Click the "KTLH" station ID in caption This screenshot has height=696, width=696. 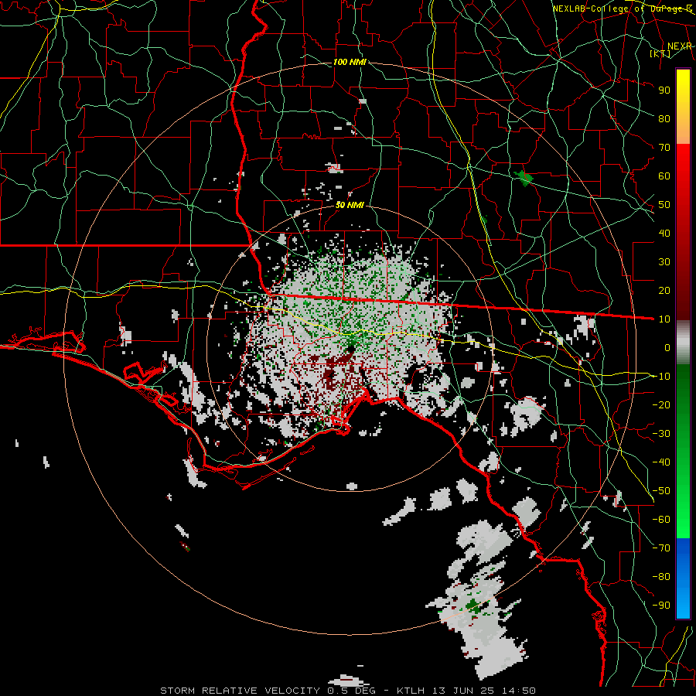[x=411, y=691]
